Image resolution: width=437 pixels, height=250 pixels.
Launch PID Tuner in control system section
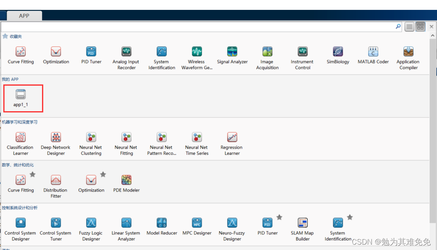(x=267, y=226)
